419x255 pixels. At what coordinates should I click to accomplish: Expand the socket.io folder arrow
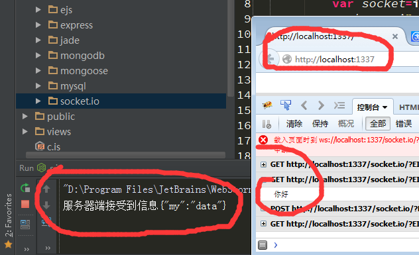(38, 101)
